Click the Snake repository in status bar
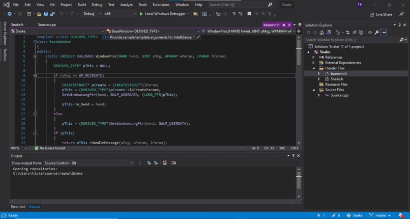410x219 pixels. click(x=355, y=215)
